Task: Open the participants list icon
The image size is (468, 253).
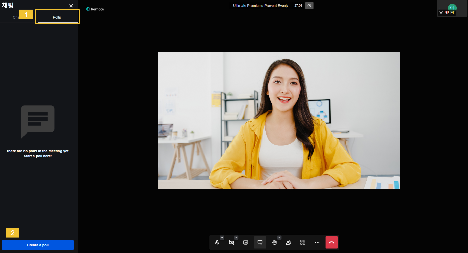Action: [x=289, y=242]
